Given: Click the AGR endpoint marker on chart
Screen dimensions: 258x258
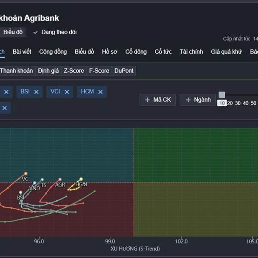Looking at the screenshot, I should coord(60,179).
